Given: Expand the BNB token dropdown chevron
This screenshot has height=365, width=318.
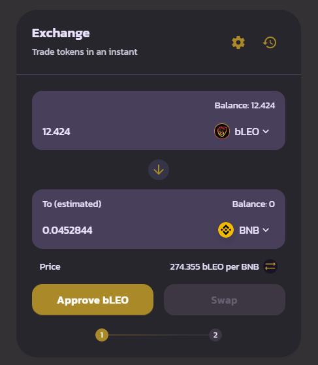Looking at the screenshot, I should coord(266,230).
